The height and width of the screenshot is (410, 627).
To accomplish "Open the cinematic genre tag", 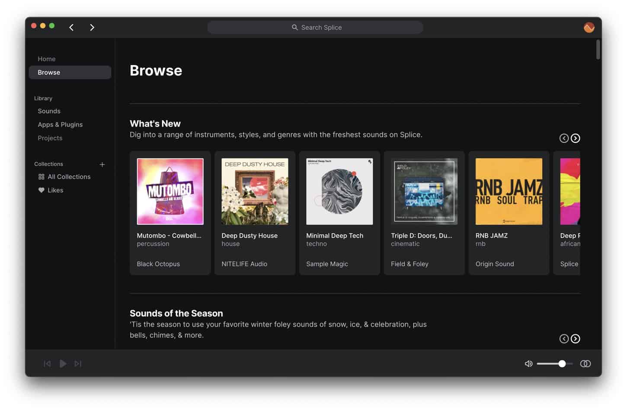I will [405, 244].
